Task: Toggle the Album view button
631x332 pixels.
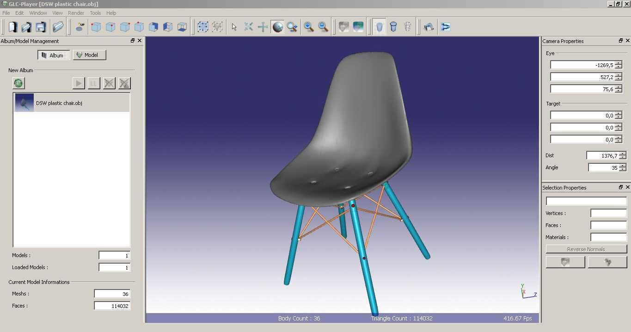Action: (x=53, y=55)
